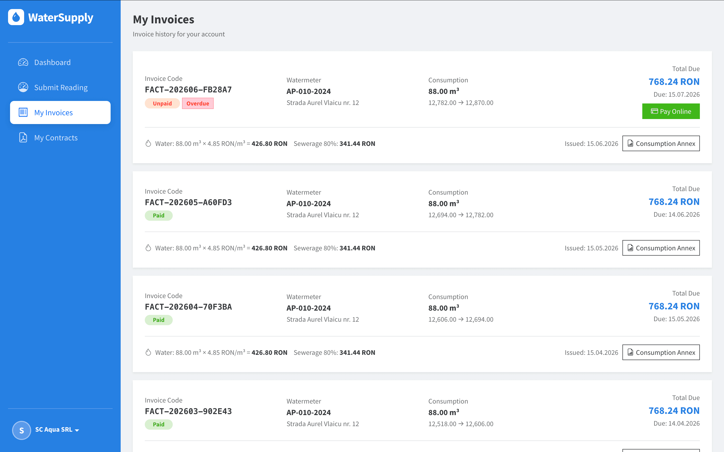Click the Overdue badge on first invoice
Image resolution: width=724 pixels, height=452 pixels.
pyautogui.click(x=198, y=103)
